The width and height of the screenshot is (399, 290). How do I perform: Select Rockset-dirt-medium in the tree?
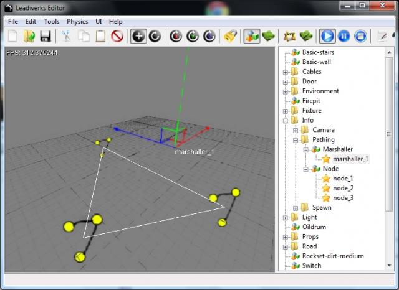pos(332,256)
